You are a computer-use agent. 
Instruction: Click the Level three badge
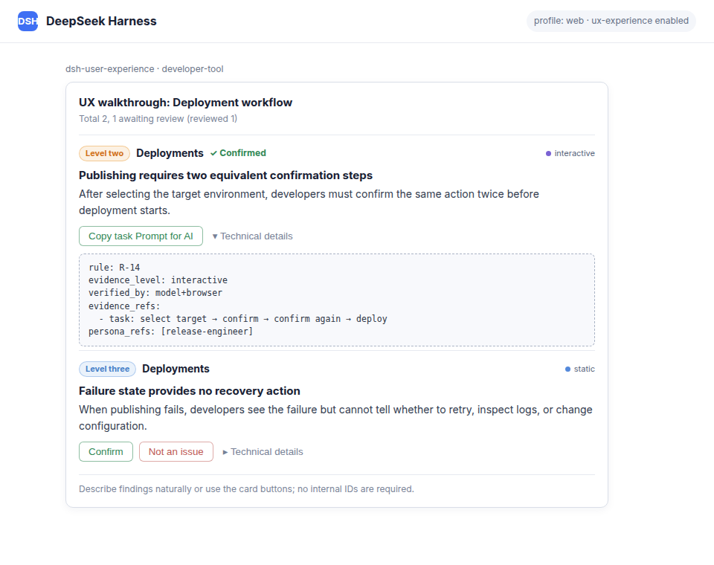[107, 369]
